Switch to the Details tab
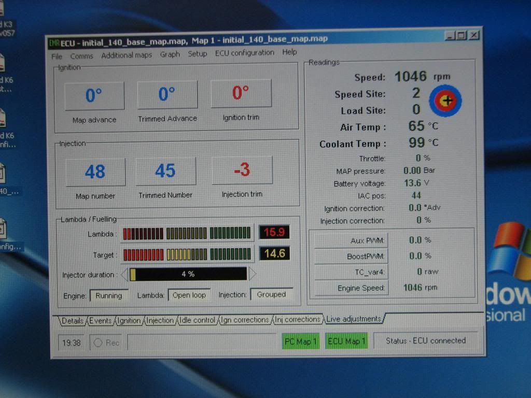This screenshot has width=531, height=398. (73, 321)
